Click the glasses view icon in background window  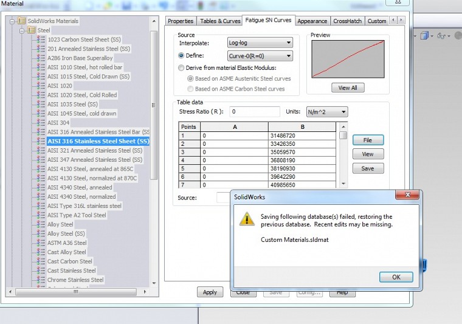(441, 36)
